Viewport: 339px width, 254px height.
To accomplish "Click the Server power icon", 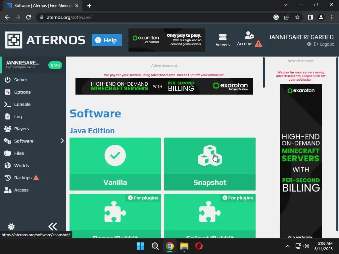I will (x=8, y=80).
